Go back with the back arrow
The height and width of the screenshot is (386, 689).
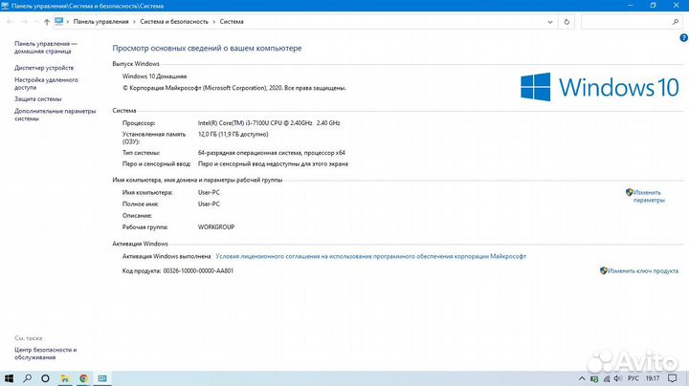[x=10, y=21]
